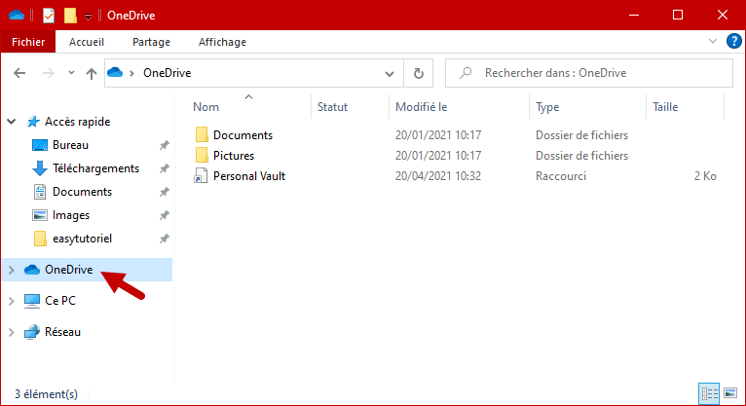Click the search box Rechercher dans : OneDrive
Image resolution: width=746 pixels, height=406 pixels.
(x=588, y=73)
